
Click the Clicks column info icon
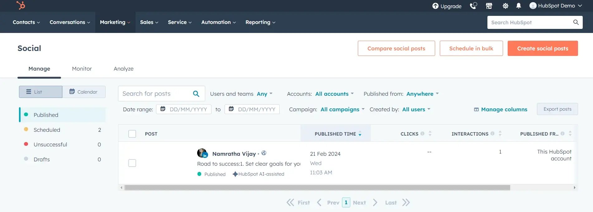click(422, 134)
